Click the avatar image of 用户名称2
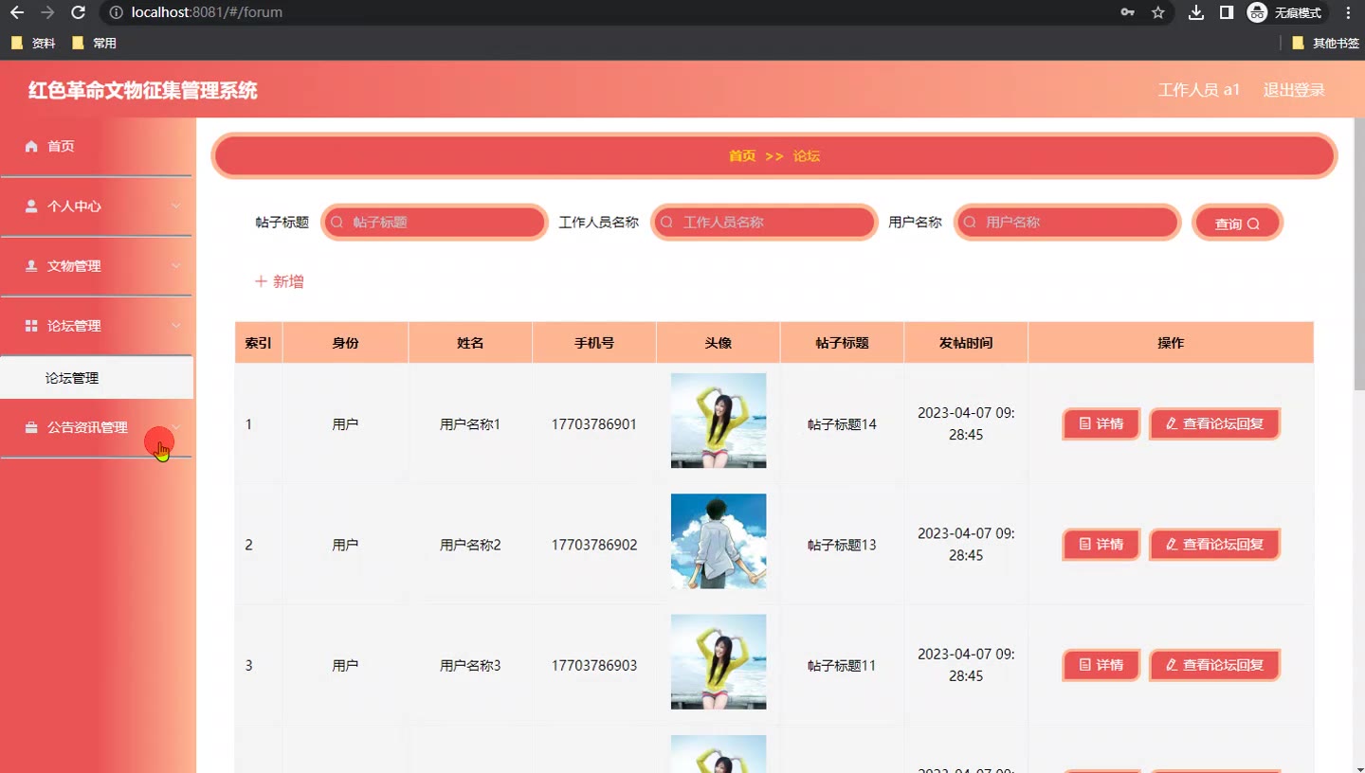Image resolution: width=1365 pixels, height=773 pixels. 719,541
